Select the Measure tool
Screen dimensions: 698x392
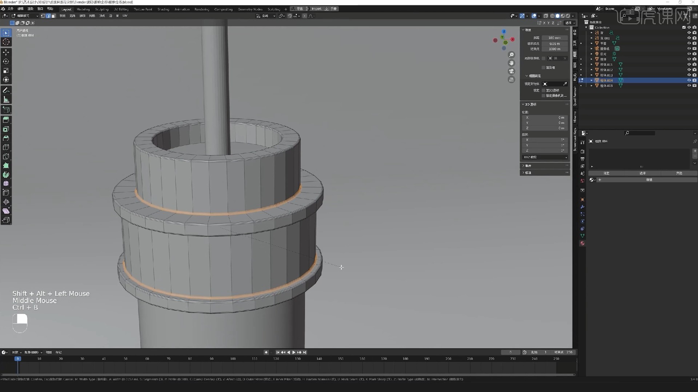[6, 99]
